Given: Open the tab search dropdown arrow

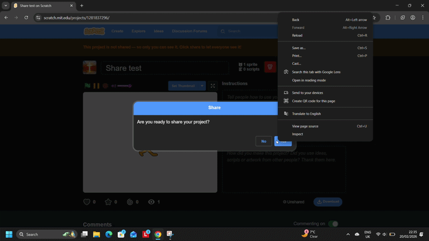Looking at the screenshot, I should (6, 5).
